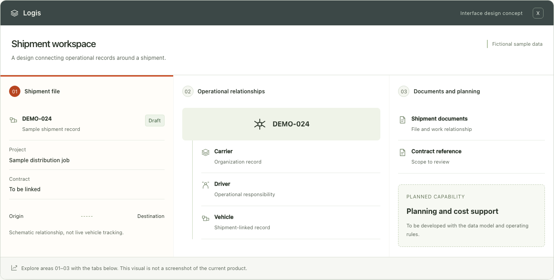Open the Carrier organization record row
The height and width of the screenshot is (280, 554).
tap(291, 156)
